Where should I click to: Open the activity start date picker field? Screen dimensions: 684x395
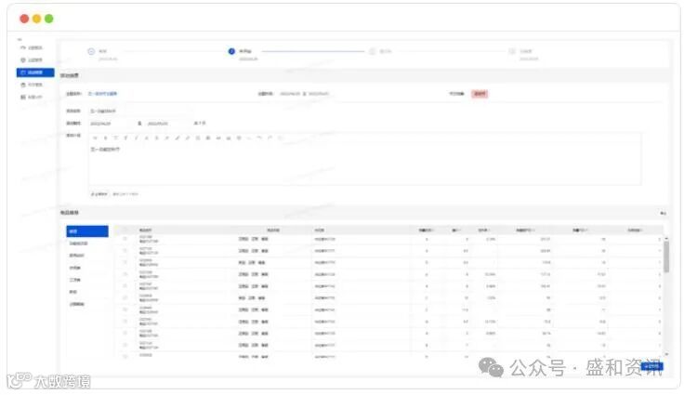(112, 124)
